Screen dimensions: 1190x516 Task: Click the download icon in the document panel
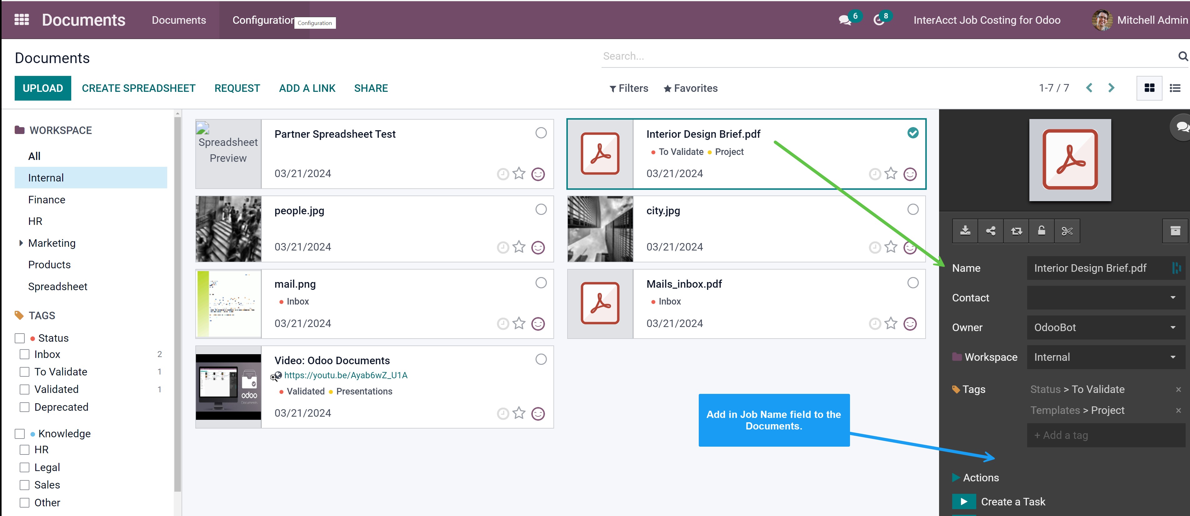pyautogui.click(x=965, y=231)
